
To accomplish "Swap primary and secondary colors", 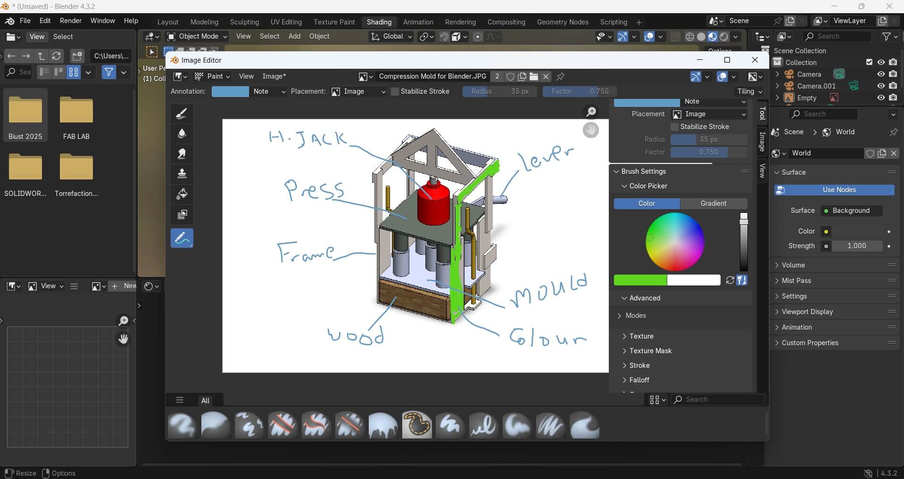I will coord(730,280).
